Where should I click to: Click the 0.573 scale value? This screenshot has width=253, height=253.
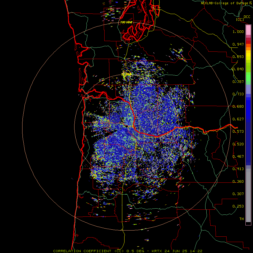coord(238,132)
